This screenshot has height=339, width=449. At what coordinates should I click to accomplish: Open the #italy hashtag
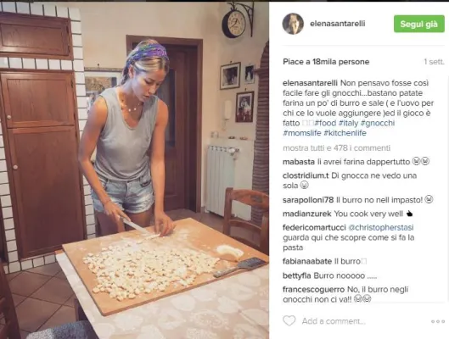pyautogui.click(x=349, y=123)
